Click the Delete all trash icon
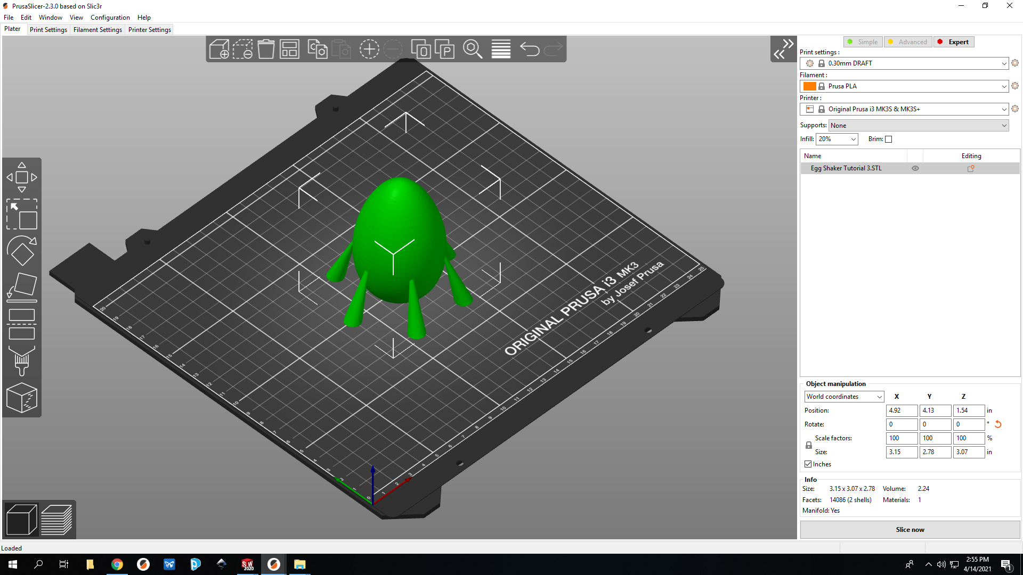This screenshot has width=1023, height=575. tap(266, 49)
